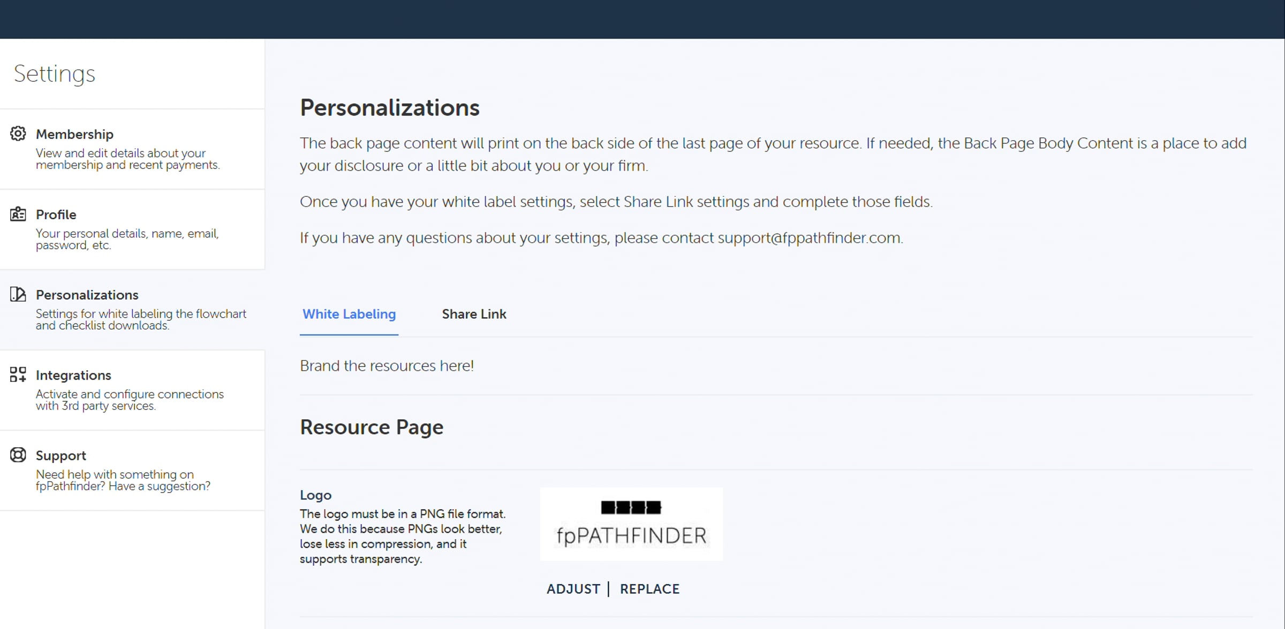Click the Integrations grid-plus icon
This screenshot has width=1285, height=629.
coord(18,374)
